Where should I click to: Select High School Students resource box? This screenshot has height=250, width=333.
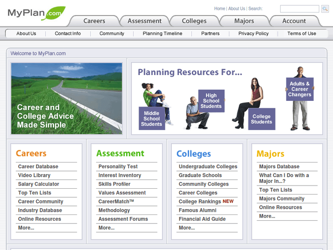[211, 101]
